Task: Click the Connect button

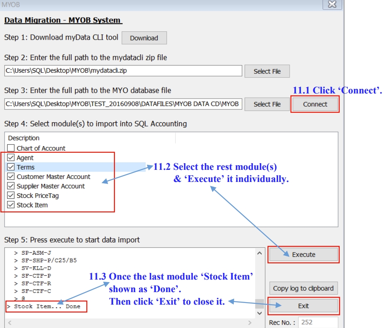Action: click(x=315, y=104)
